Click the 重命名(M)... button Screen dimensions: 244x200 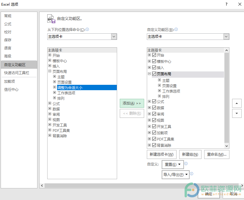pyautogui.click(x=217, y=154)
